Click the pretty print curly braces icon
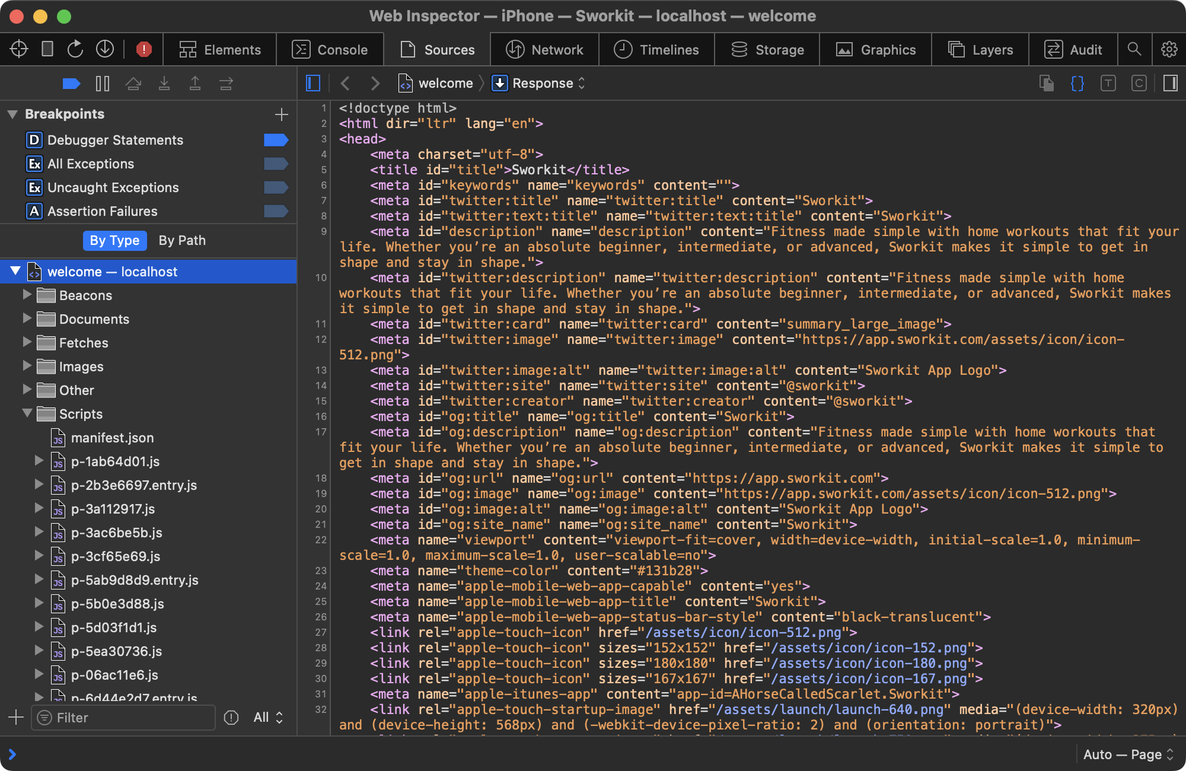Image resolution: width=1186 pixels, height=771 pixels. click(x=1077, y=84)
